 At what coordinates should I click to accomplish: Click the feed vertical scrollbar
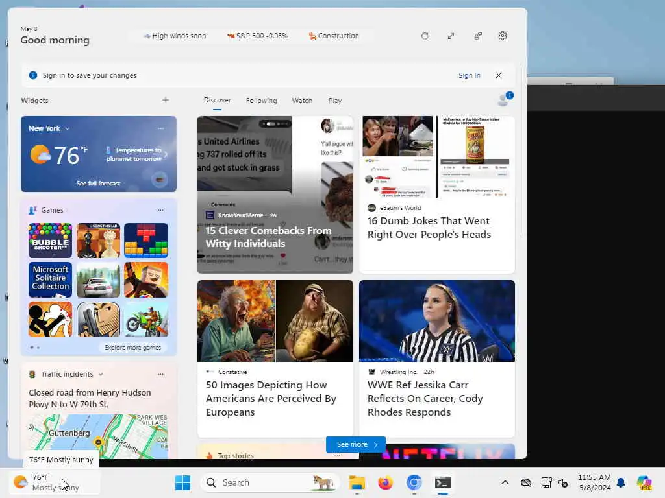tap(521, 150)
